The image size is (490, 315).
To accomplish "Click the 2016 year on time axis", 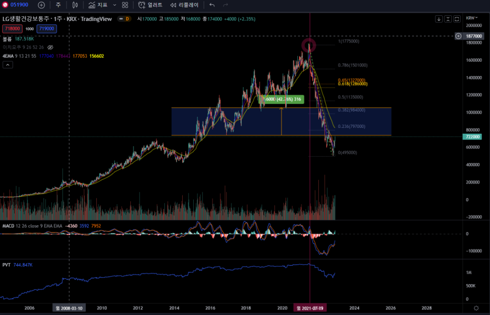I will [210, 308].
